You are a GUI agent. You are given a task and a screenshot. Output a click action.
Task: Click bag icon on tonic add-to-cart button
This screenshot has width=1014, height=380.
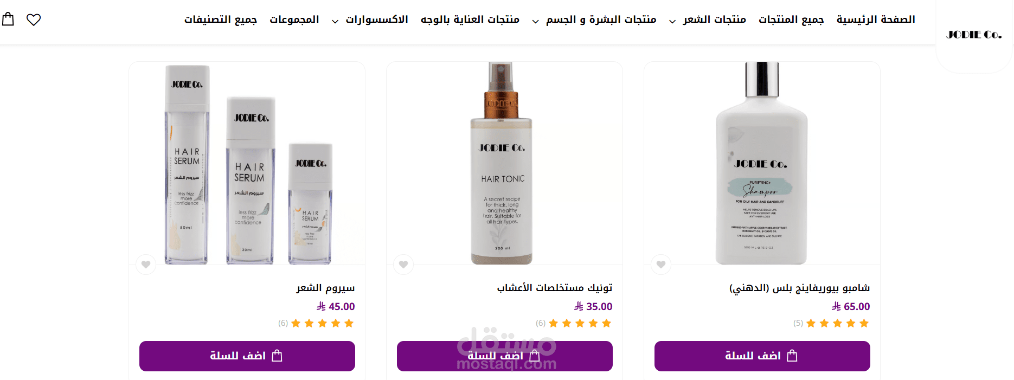coord(535,356)
